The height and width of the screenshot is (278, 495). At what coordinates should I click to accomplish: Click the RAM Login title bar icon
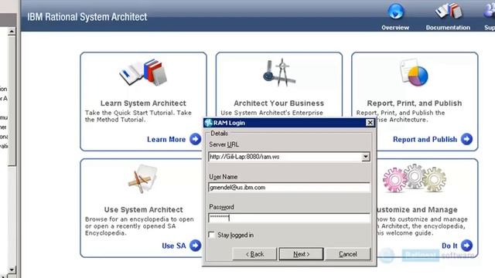[208, 123]
